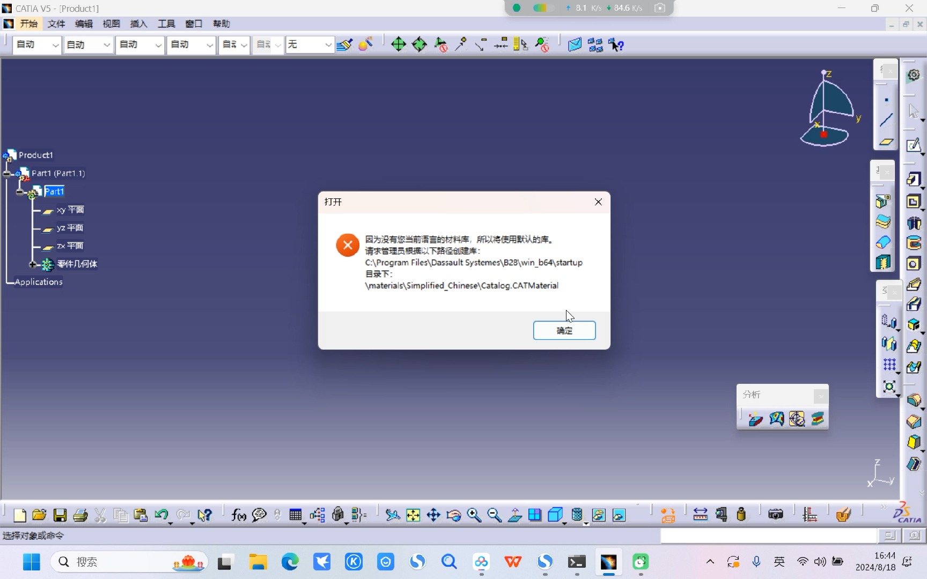Open the view mode dropdown arrow beside the shaded cylinder
This screenshot has width=927, height=579.
(586, 522)
